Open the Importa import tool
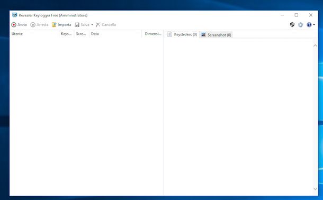The width and height of the screenshot is (323, 200). click(x=61, y=25)
